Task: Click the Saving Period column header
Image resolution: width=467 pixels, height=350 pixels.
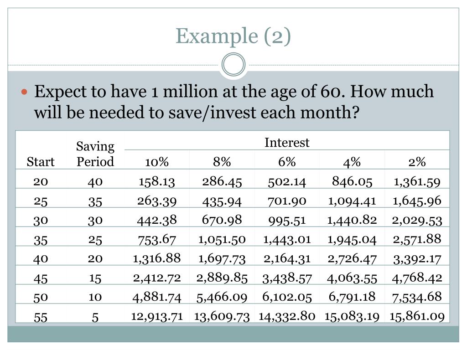Action: pyautogui.click(x=95, y=154)
